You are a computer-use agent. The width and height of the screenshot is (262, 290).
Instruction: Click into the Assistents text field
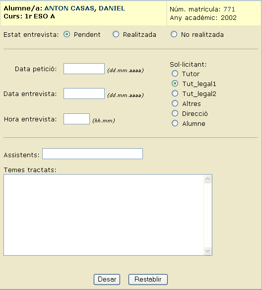92,154
